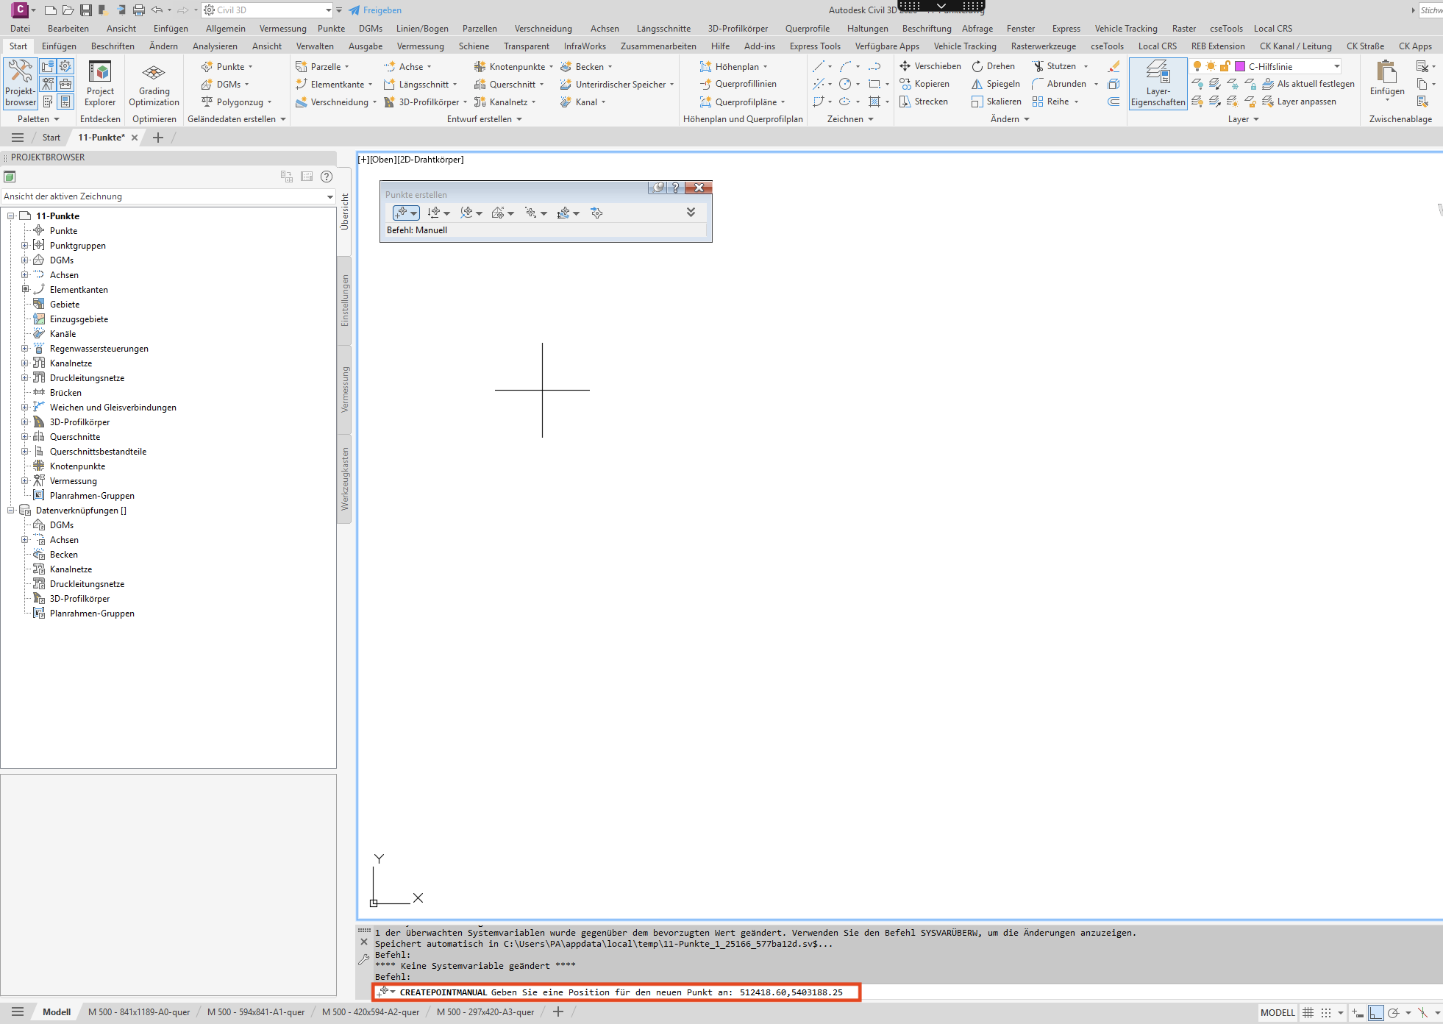
Task: Click the help icon in Projektbrowser
Action: coord(327,177)
